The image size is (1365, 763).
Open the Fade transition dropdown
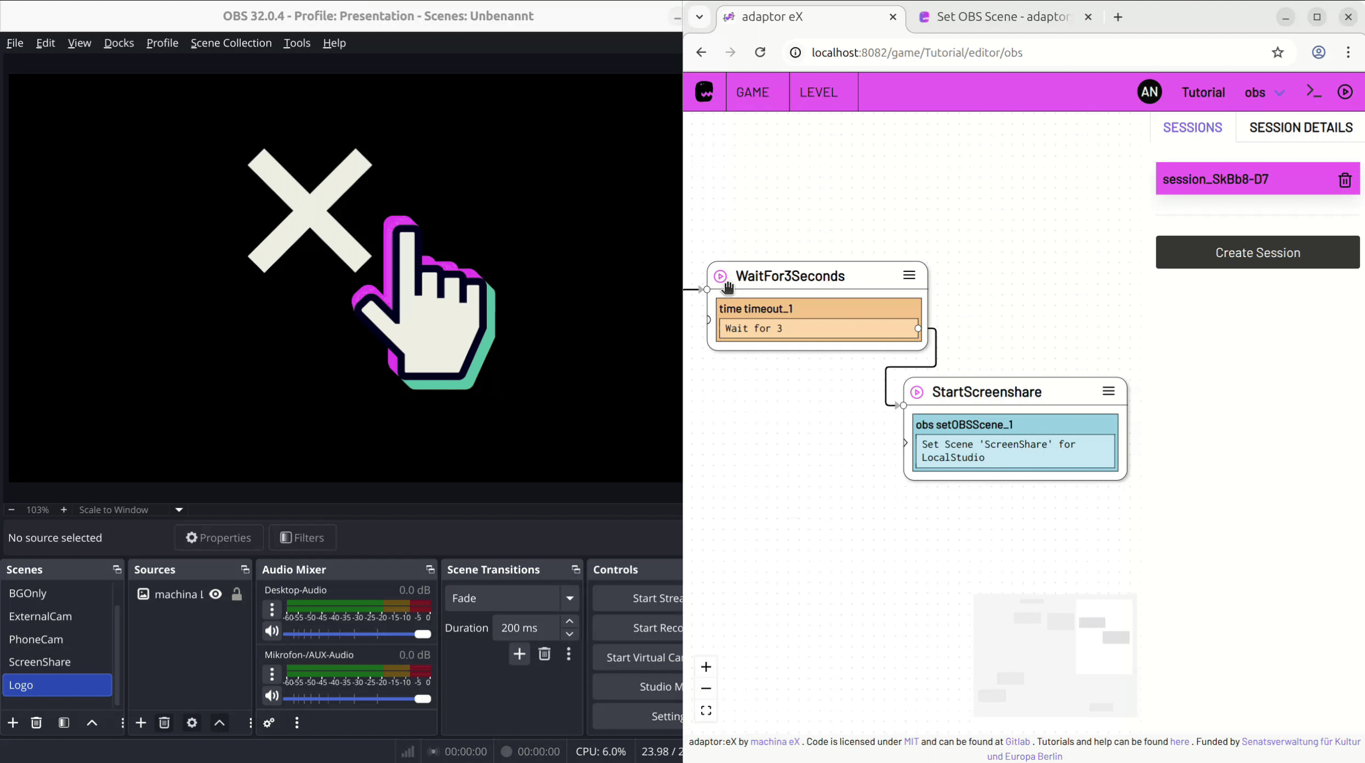point(569,597)
